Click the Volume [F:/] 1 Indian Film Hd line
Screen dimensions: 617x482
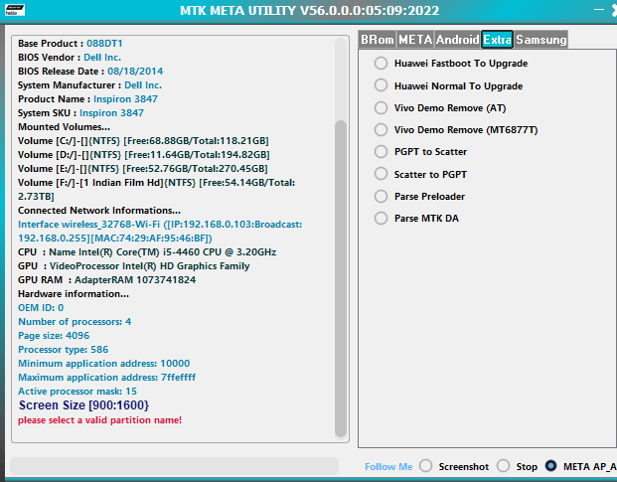coord(157,189)
